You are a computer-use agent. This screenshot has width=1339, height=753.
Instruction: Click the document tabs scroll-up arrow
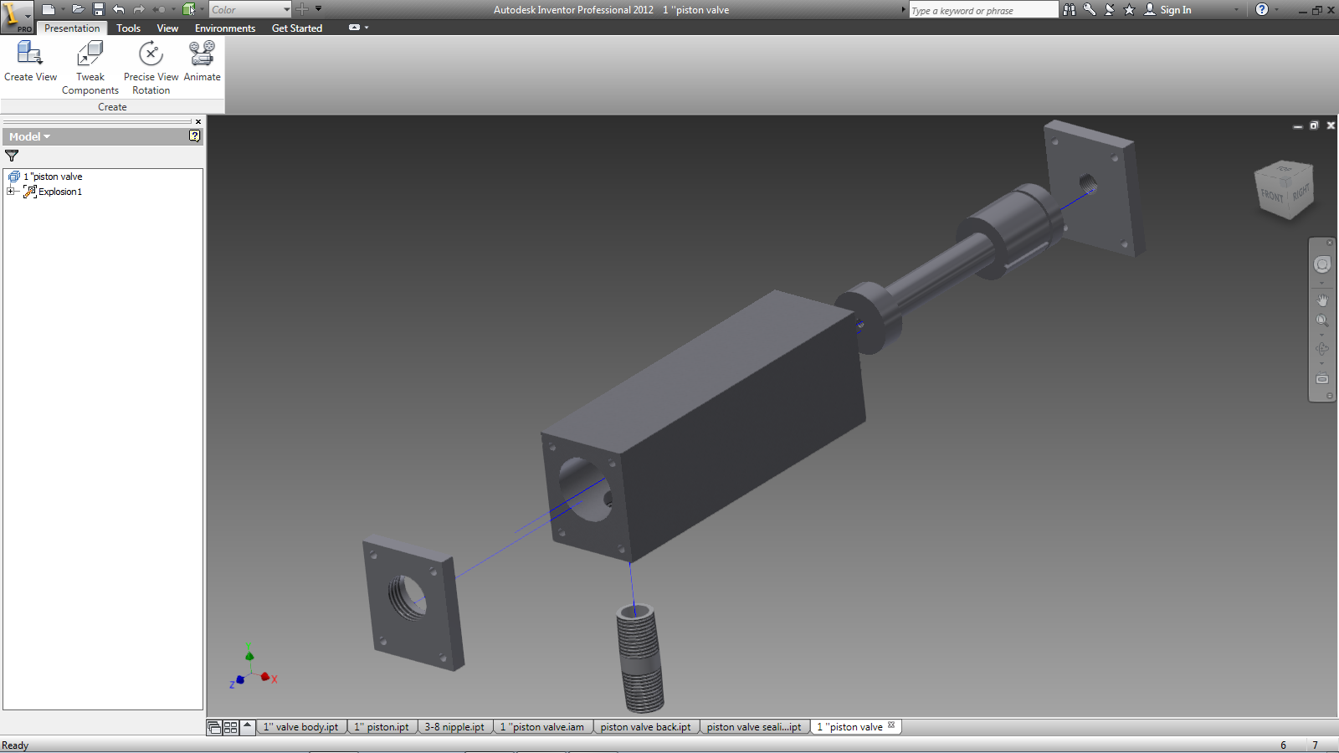pos(248,727)
